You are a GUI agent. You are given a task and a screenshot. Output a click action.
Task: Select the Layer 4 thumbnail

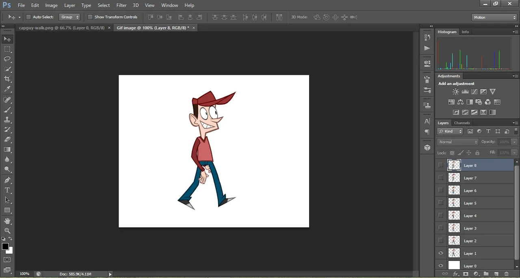point(454,216)
